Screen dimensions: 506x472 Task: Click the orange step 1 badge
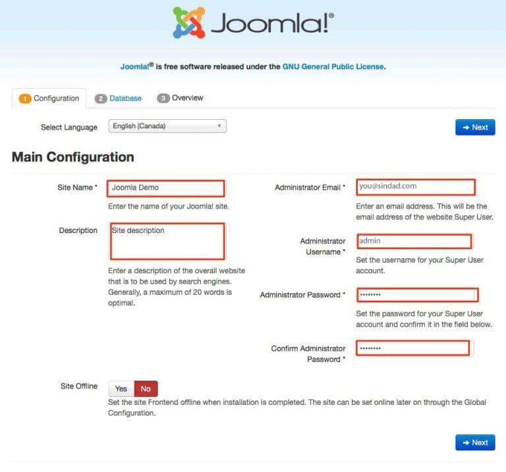pos(25,99)
